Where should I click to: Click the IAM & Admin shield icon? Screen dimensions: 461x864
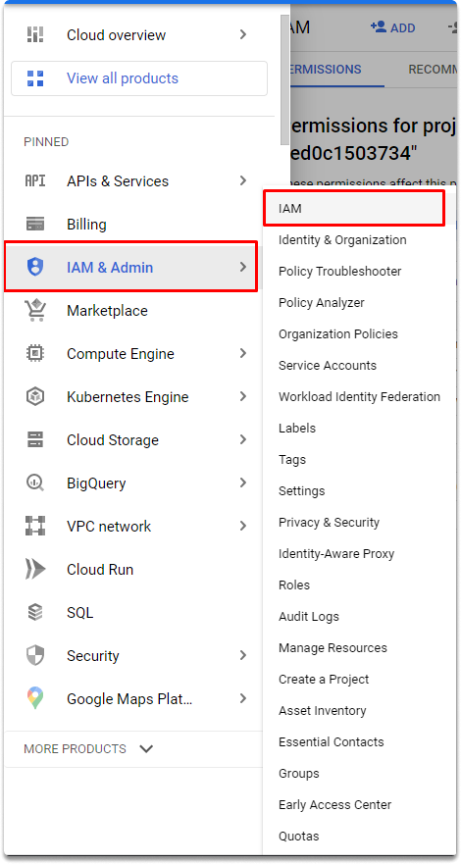point(35,268)
